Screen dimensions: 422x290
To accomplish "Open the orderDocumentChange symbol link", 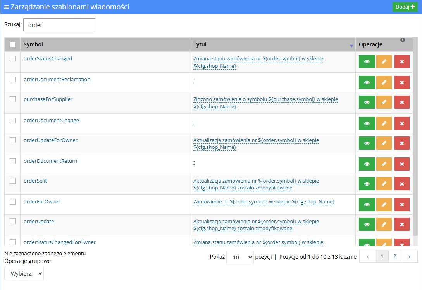I will point(51,121).
